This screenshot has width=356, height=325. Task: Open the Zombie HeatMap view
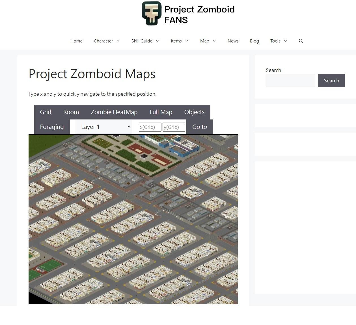[114, 112]
